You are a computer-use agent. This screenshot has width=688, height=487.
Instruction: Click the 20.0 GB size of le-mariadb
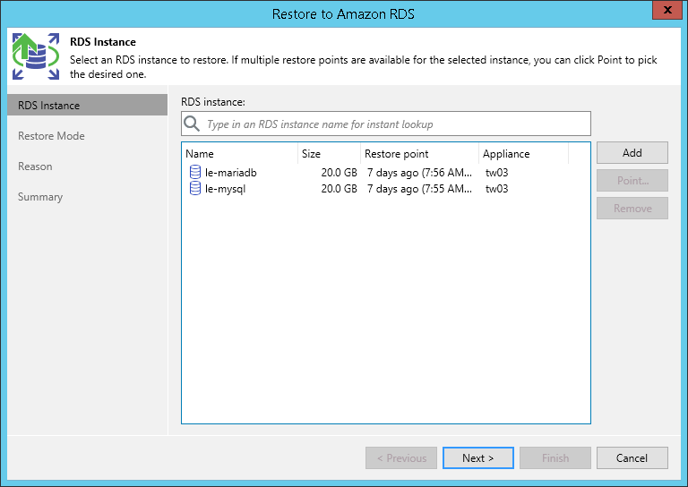339,173
